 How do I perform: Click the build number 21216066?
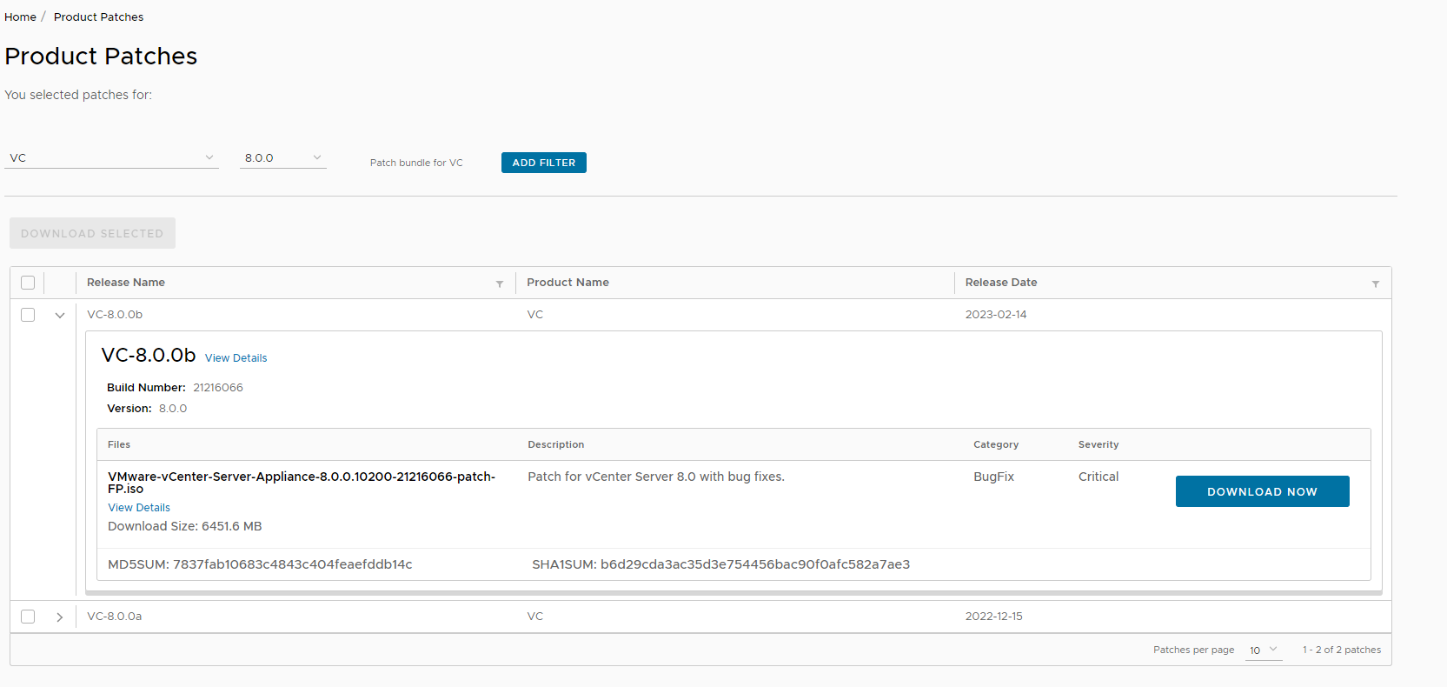[x=218, y=388]
